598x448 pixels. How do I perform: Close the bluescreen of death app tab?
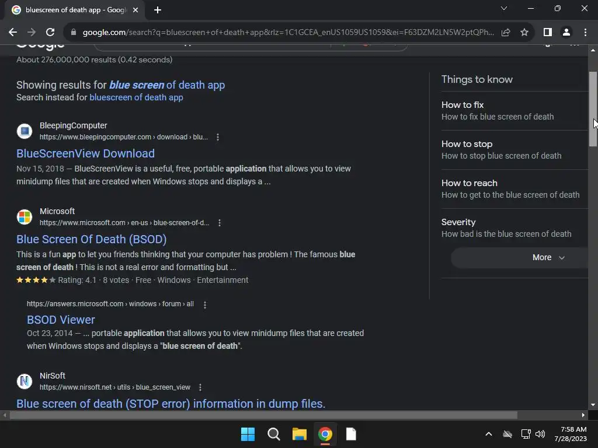(x=135, y=10)
